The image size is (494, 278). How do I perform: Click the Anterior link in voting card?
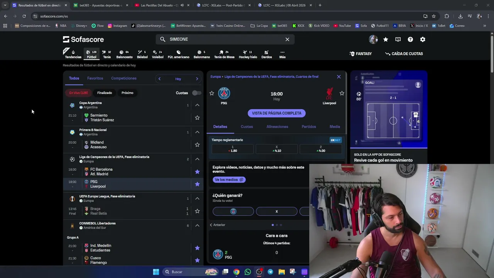coord(217,225)
